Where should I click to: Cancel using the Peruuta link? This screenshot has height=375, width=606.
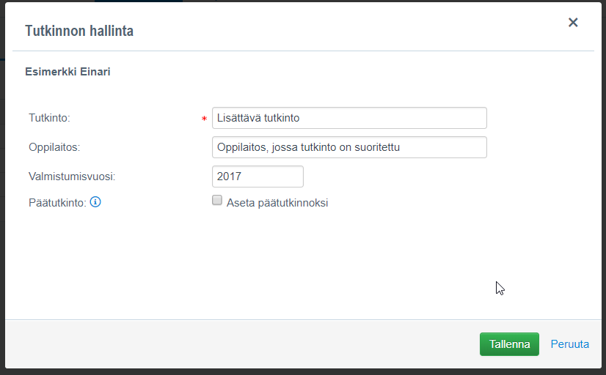(x=569, y=344)
